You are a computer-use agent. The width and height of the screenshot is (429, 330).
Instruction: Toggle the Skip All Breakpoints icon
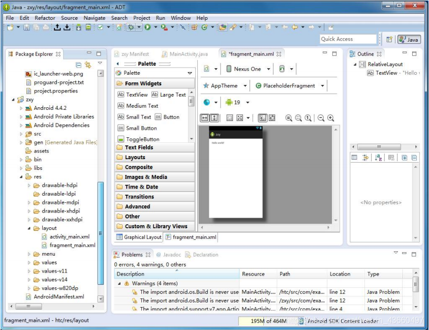pos(183,27)
